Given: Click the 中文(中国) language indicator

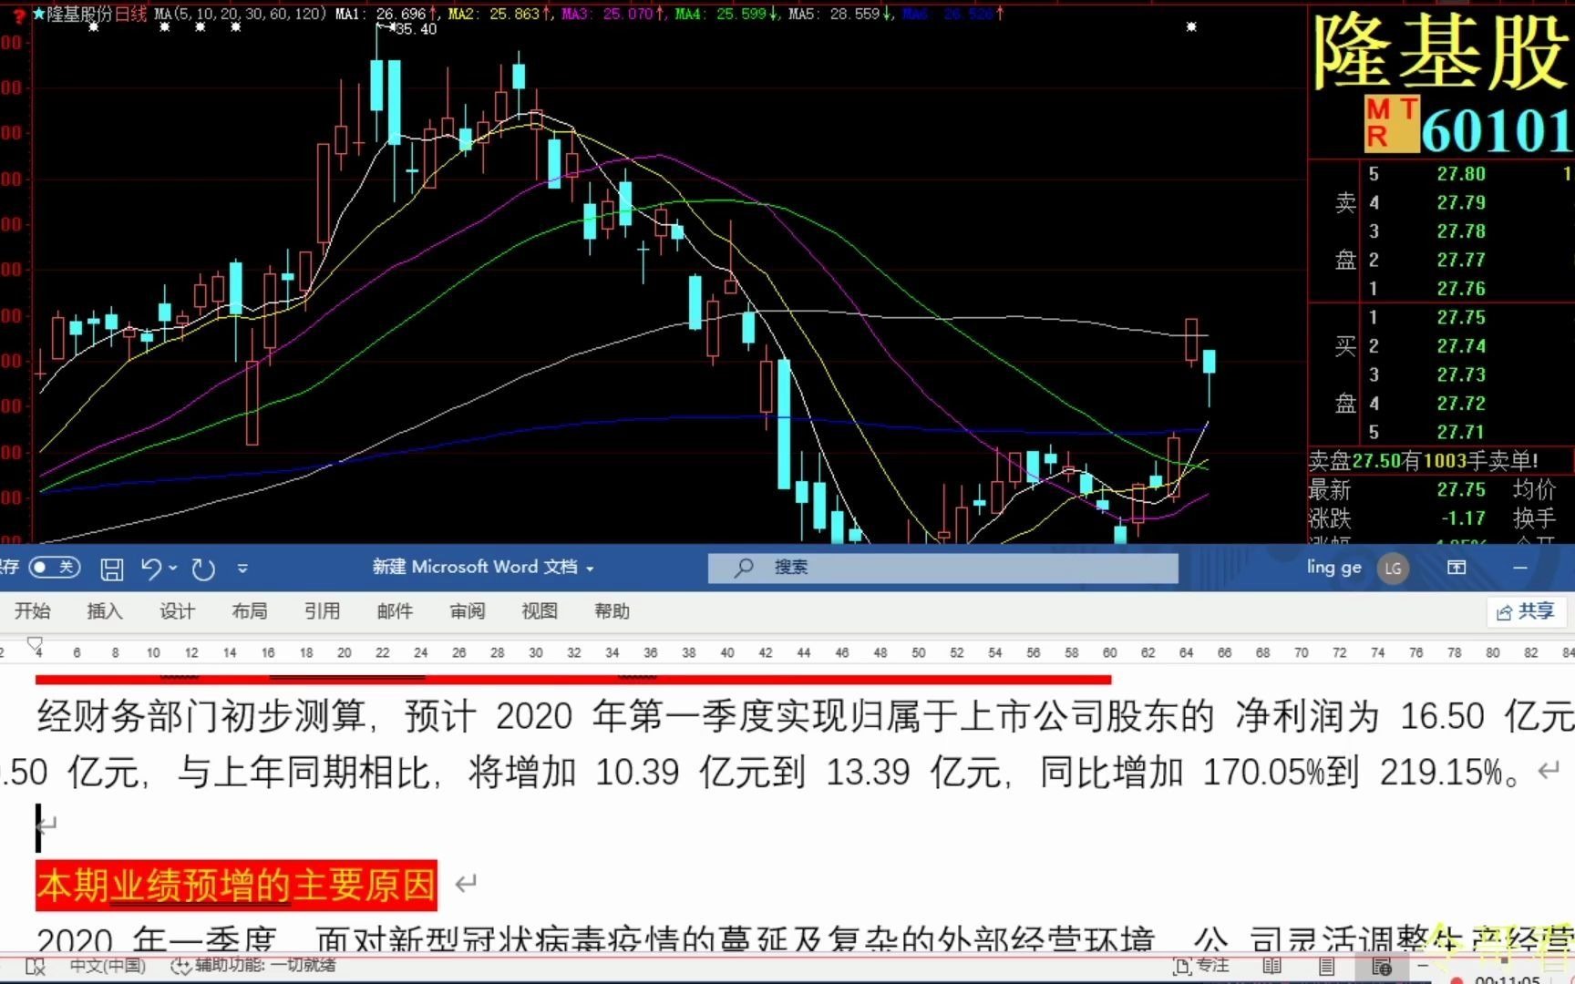Looking at the screenshot, I should pyautogui.click(x=108, y=966).
